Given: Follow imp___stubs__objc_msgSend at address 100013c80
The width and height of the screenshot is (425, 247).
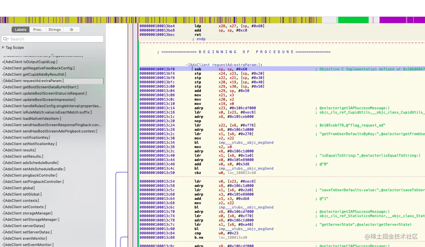Looking at the screenshot, I should point(246,229).
